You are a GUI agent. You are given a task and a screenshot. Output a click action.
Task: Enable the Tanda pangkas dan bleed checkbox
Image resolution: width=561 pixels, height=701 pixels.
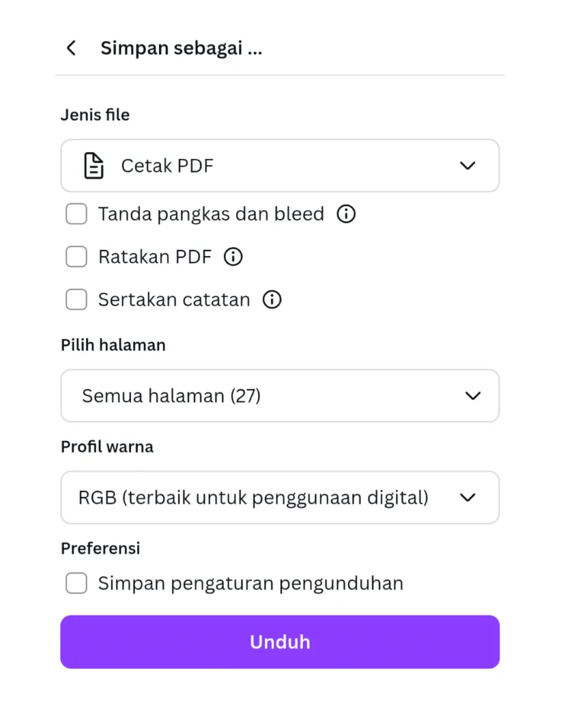coord(76,214)
